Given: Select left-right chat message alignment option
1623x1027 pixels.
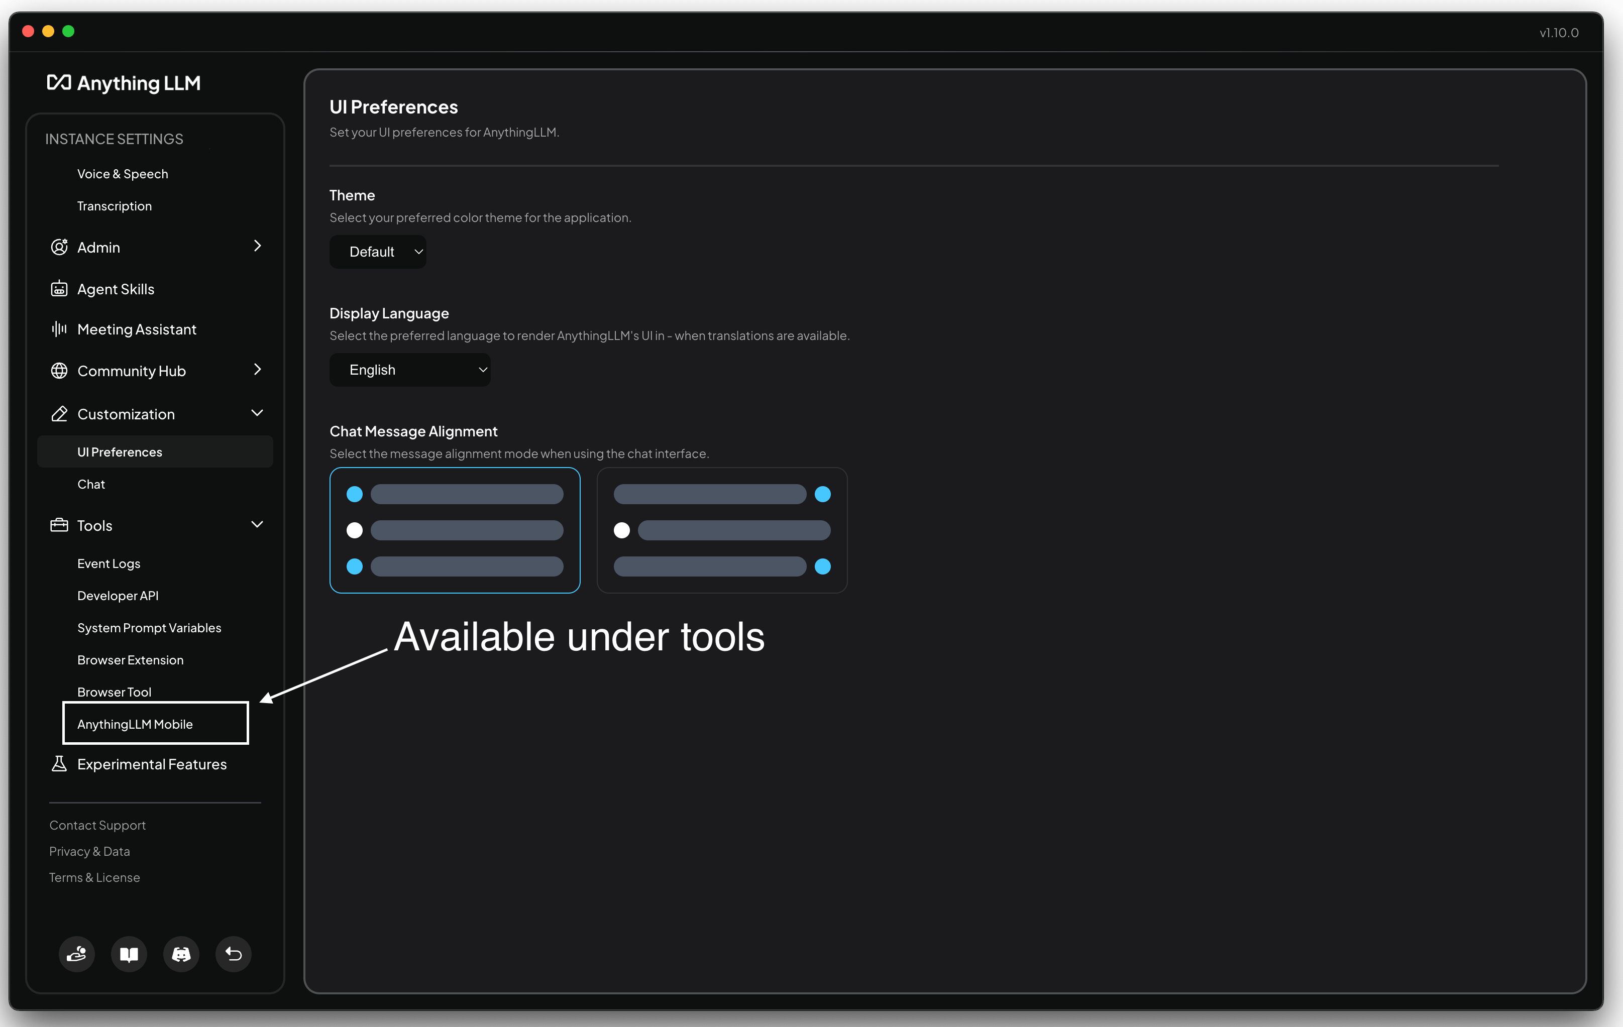Looking at the screenshot, I should point(721,530).
